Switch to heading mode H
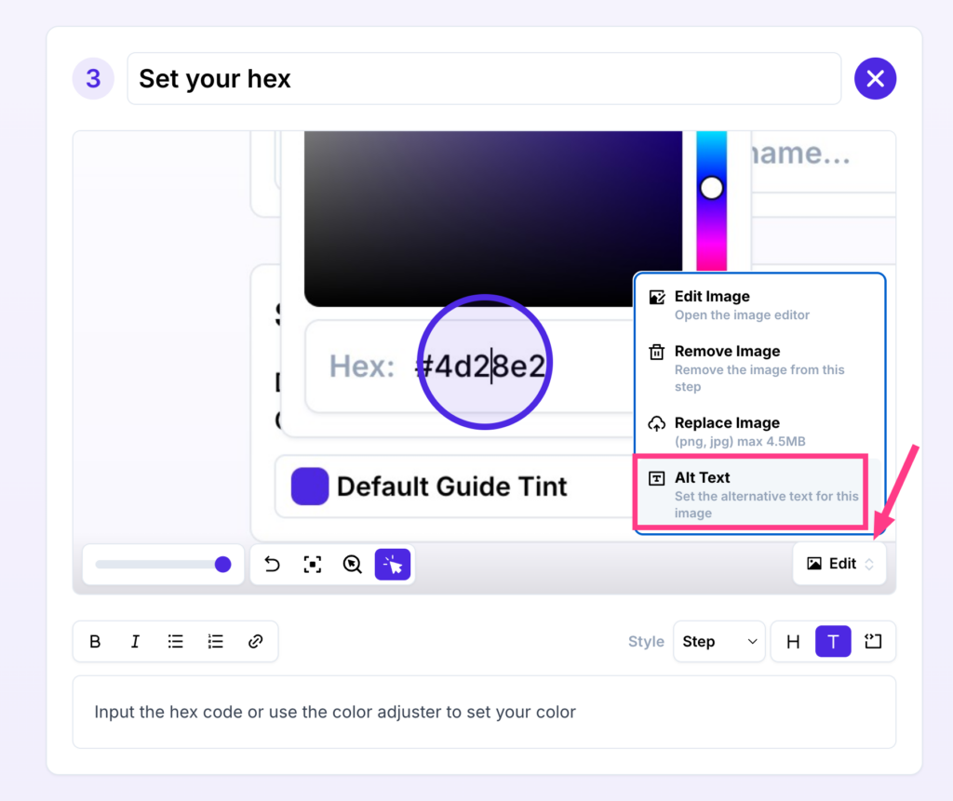Screen dimensions: 953x801 [x=793, y=641]
